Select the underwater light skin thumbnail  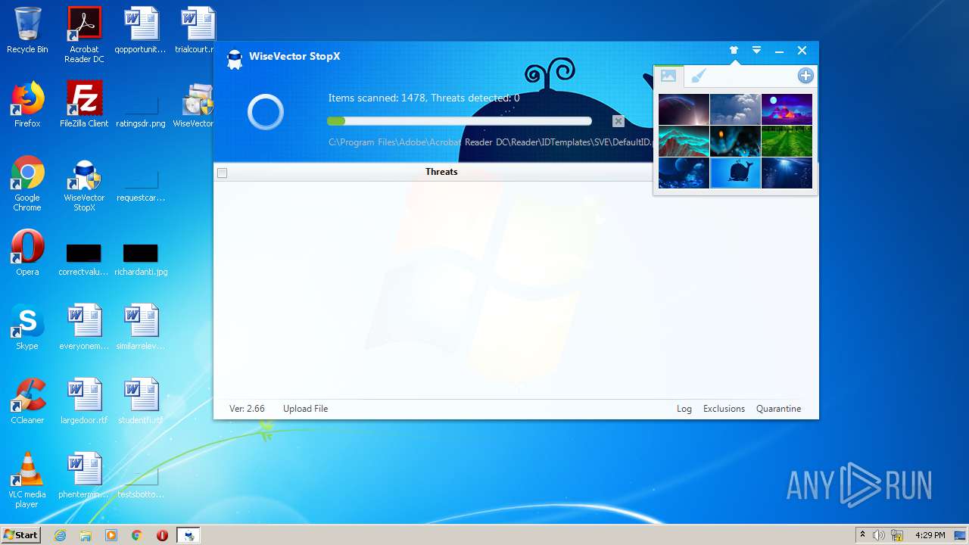[787, 173]
